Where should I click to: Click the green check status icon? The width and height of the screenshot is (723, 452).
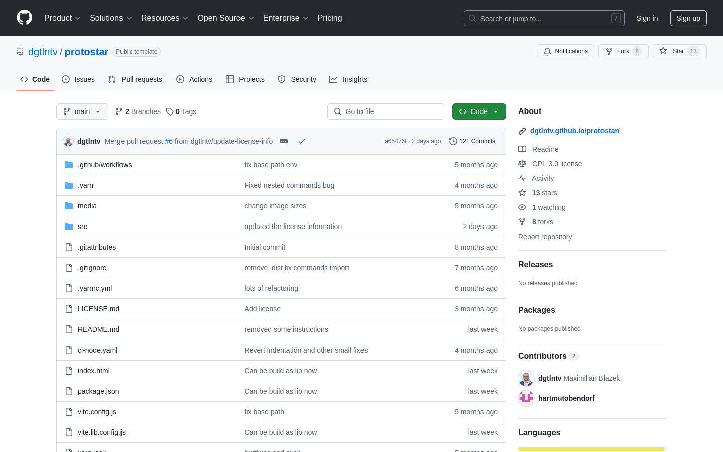[x=302, y=141]
